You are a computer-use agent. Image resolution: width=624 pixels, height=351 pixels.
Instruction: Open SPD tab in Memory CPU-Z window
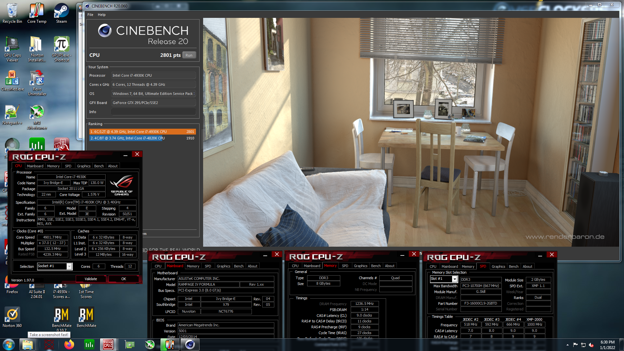(345, 266)
